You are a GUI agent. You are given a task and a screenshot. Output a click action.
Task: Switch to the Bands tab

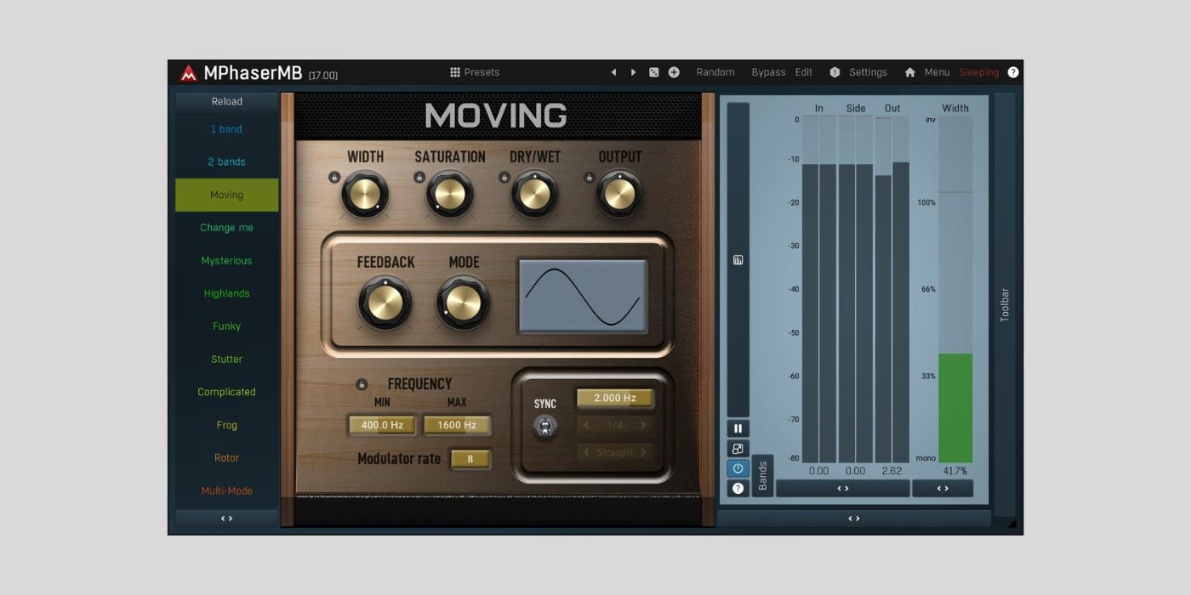pyautogui.click(x=763, y=476)
